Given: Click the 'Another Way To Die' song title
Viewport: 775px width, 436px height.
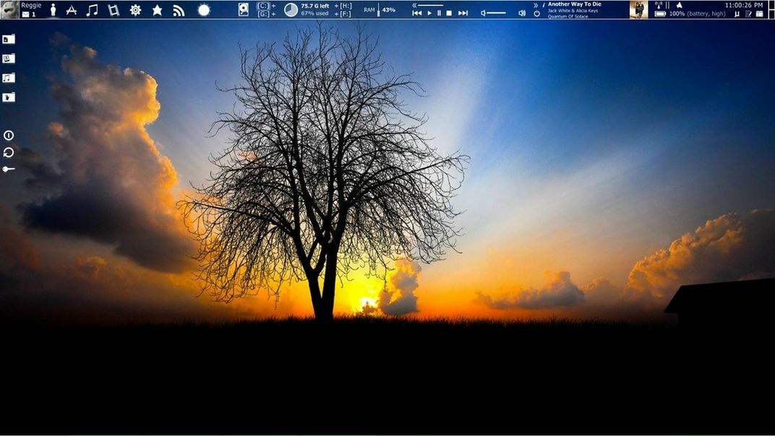Looking at the screenshot, I should pos(574,4).
